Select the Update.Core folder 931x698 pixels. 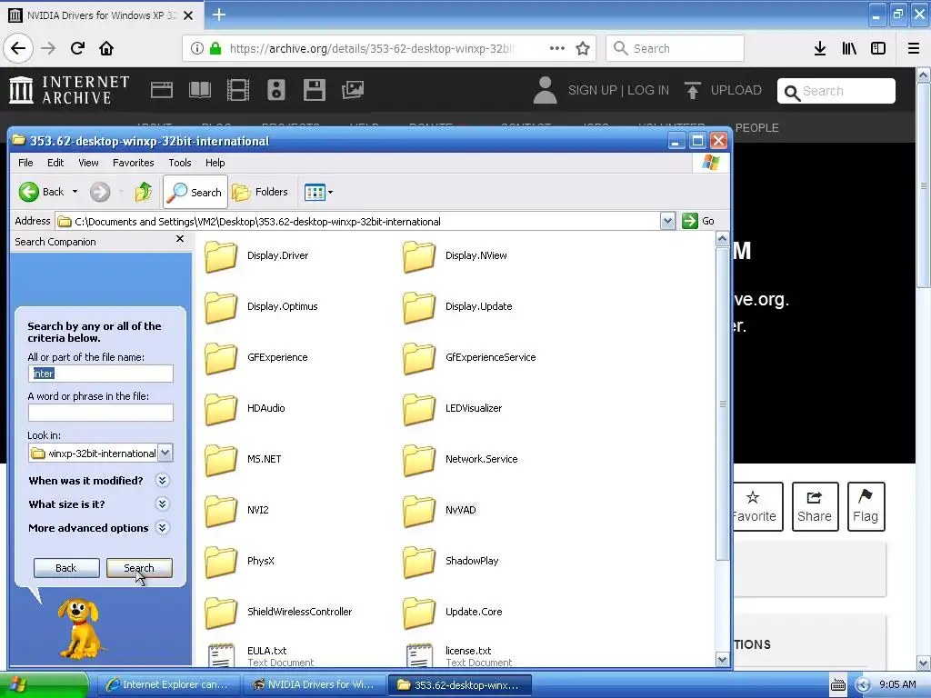pos(453,612)
